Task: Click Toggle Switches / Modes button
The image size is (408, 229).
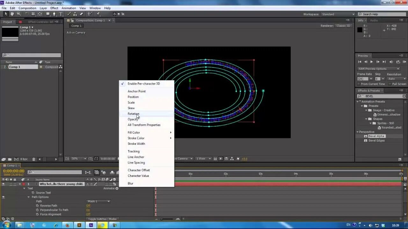Action: (x=102, y=219)
